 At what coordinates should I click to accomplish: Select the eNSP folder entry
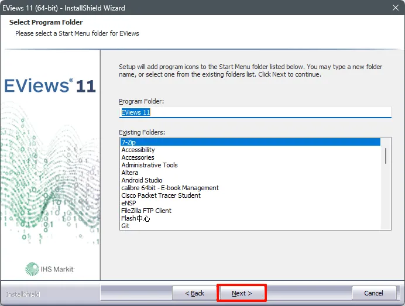coord(250,203)
